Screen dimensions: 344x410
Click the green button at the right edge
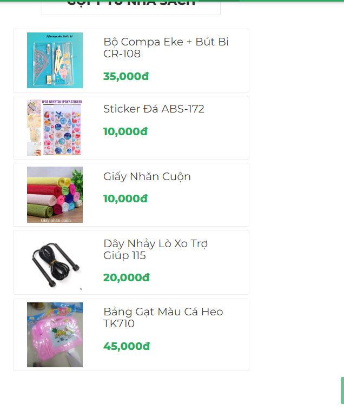[x=342, y=391]
